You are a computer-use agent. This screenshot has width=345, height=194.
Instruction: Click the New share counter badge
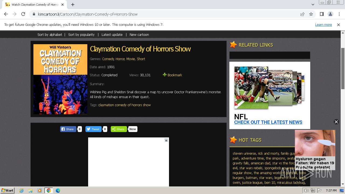point(133,129)
